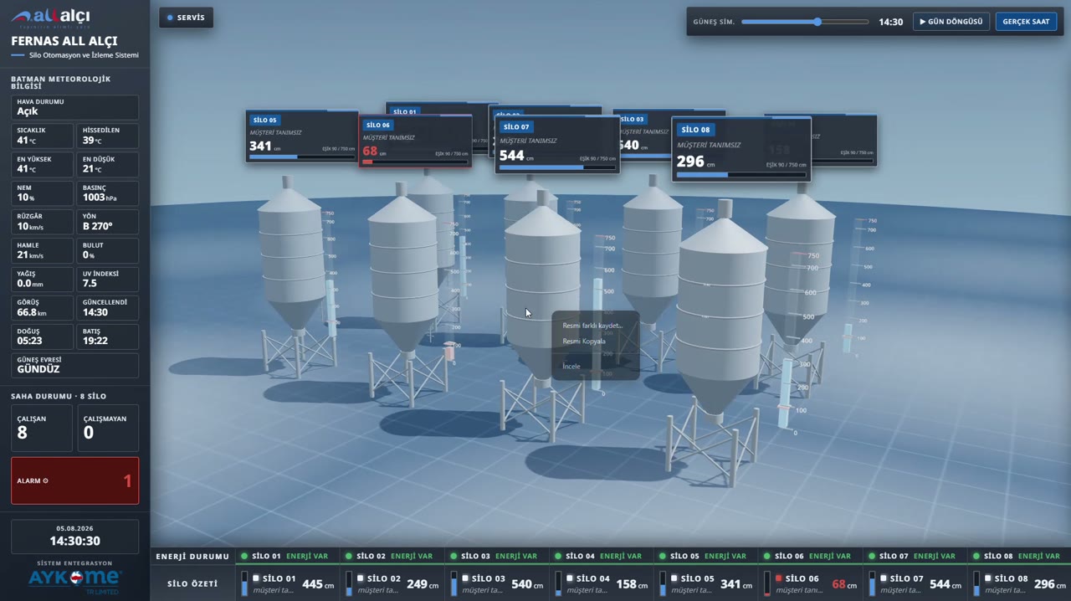Choose 'Resmi farklı kaydet...' from context menu

[x=592, y=326]
